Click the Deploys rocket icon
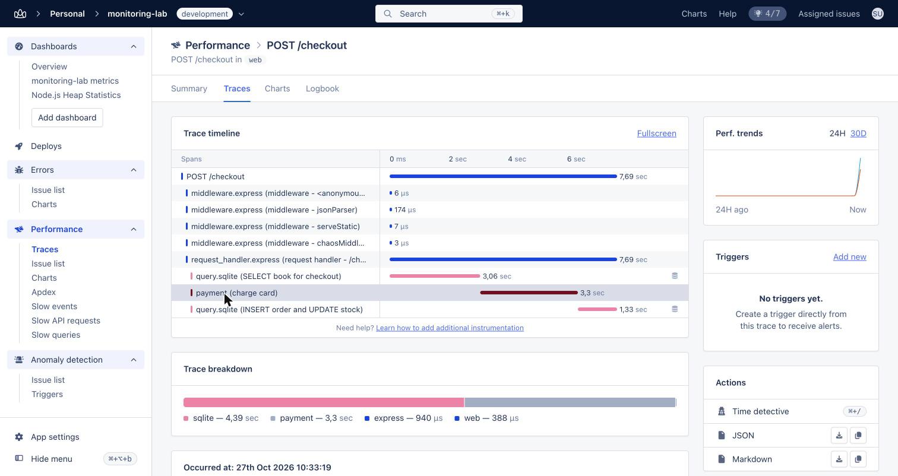Screen dimensions: 898x476 point(19,146)
